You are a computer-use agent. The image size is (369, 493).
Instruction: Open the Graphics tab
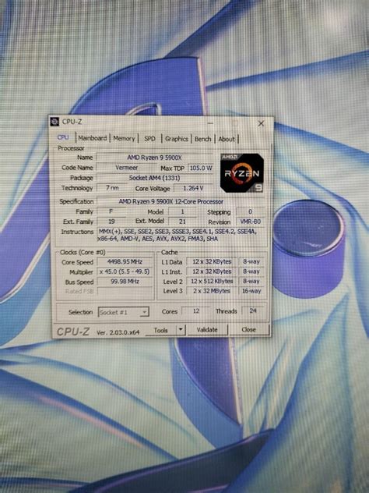pos(177,139)
